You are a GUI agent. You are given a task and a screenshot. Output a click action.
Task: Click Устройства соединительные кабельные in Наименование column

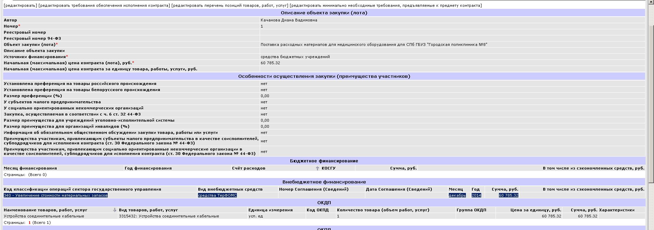click(44, 216)
